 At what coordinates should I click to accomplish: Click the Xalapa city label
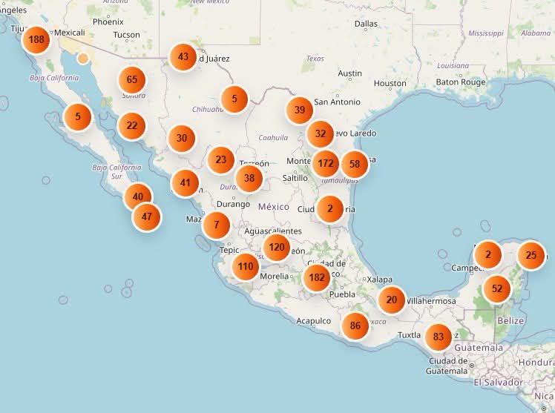(x=379, y=280)
